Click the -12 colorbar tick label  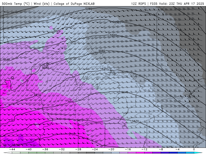pyautogui.click(x=144, y=149)
